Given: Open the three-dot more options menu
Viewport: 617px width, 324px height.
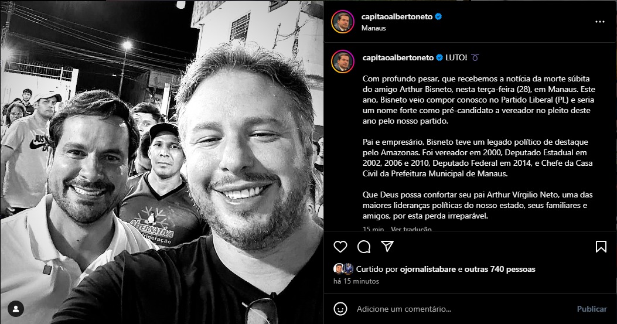Looking at the screenshot, I should point(599,22).
